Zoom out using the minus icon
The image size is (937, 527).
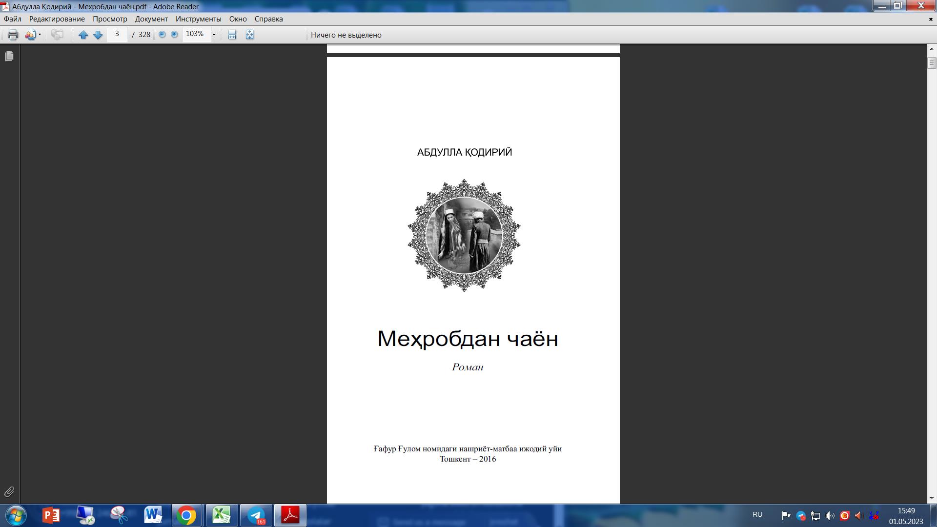point(161,35)
